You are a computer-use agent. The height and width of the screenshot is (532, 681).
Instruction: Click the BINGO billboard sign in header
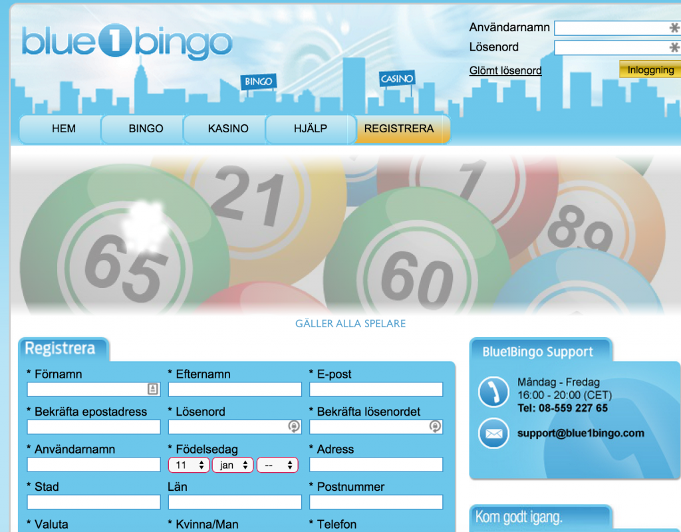point(258,82)
